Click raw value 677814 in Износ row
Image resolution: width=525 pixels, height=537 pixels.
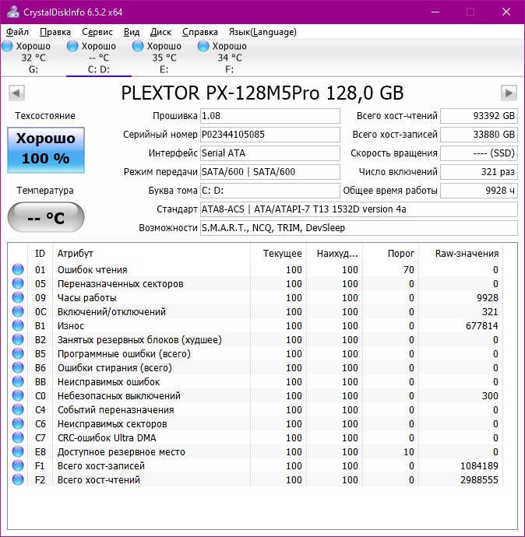482,325
